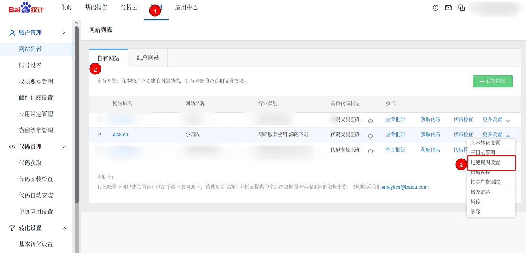
Task: Switch to the 汇总网站 tab
Action: click(148, 58)
